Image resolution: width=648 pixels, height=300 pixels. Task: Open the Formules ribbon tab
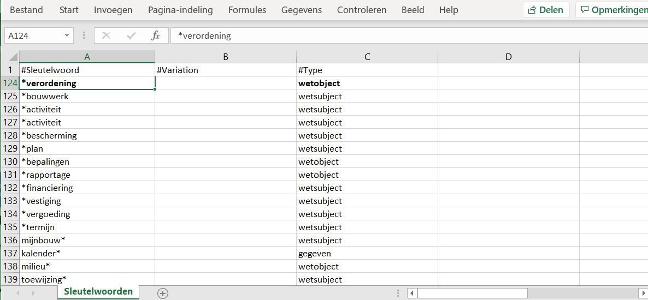(x=247, y=10)
